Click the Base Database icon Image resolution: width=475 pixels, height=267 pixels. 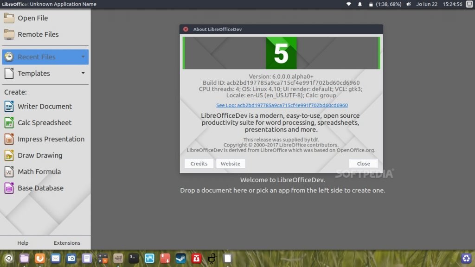pyautogui.click(x=9, y=188)
